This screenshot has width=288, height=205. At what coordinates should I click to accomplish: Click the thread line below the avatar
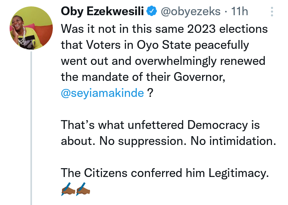pyautogui.click(x=31, y=128)
